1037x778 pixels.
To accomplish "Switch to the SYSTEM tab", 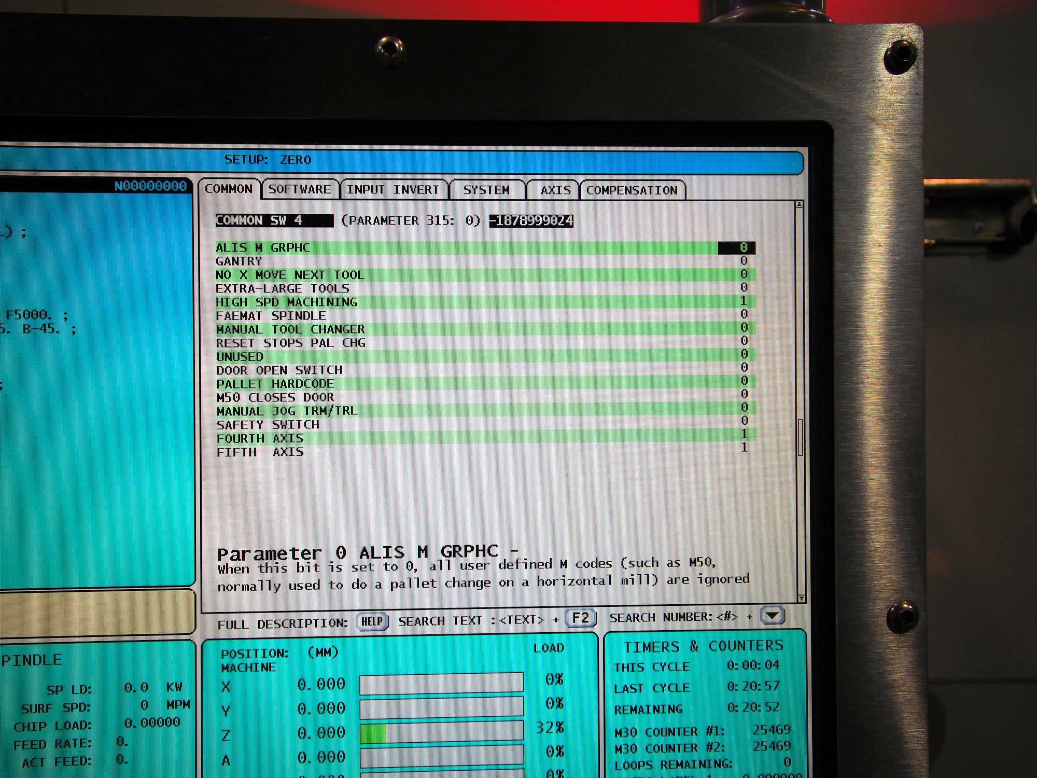I will click(x=486, y=190).
